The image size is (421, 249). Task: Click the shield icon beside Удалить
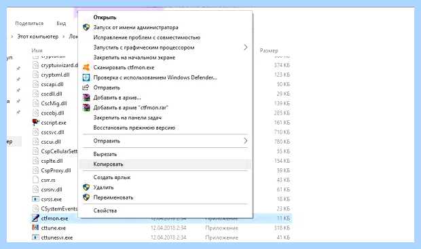(x=86, y=187)
